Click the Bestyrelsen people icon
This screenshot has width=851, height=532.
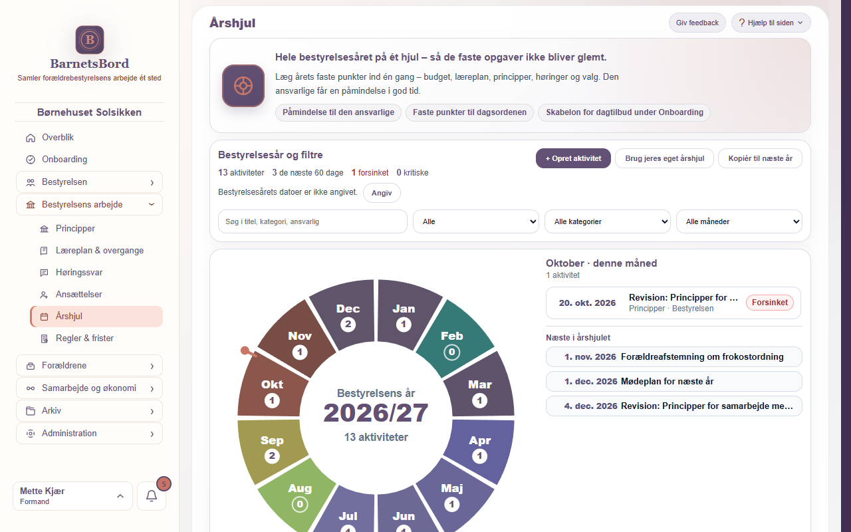coord(30,182)
